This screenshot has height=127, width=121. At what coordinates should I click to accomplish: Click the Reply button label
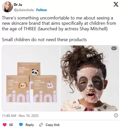[x=29, y=125]
